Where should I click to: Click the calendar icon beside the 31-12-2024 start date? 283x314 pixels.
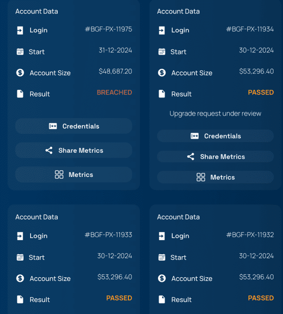[x=20, y=52]
